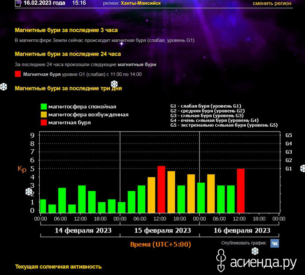This screenshot has width=305, height=275.
Task: Click the calendar icon beside the date
Action: (x=18, y=3)
